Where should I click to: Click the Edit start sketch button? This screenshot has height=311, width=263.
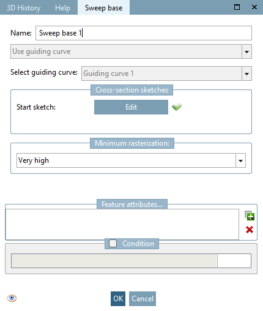(x=131, y=107)
